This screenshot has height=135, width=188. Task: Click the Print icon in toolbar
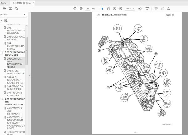point(4,8)
